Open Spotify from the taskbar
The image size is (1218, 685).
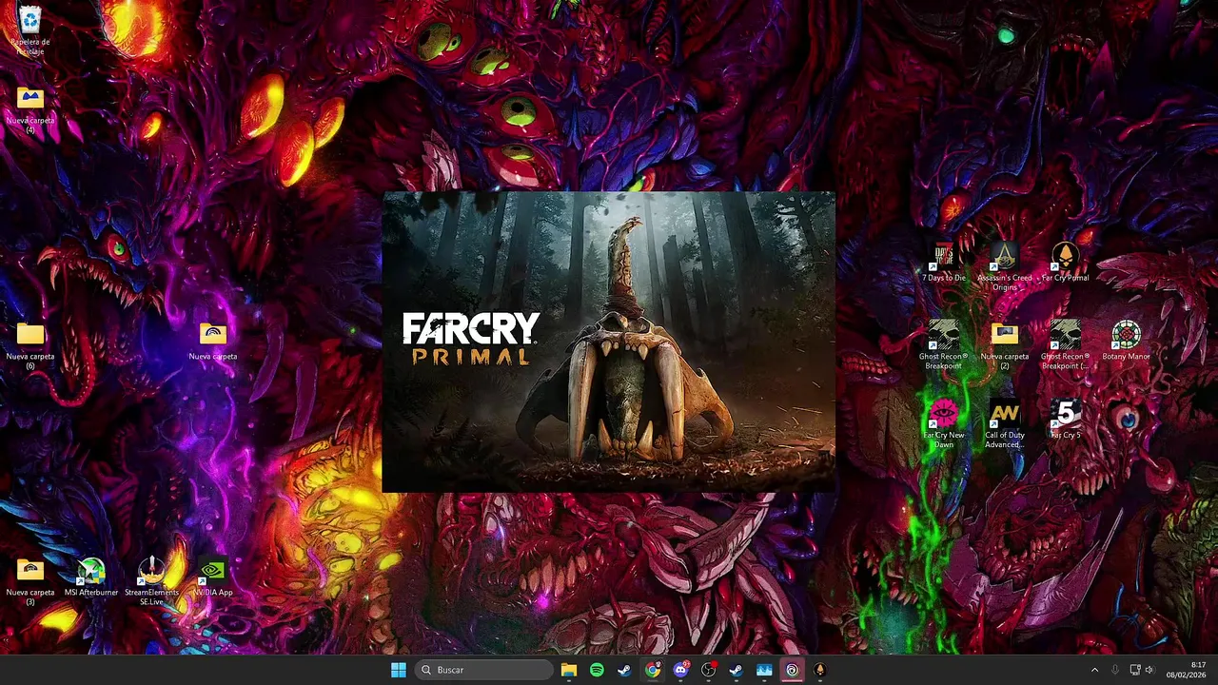coord(597,670)
